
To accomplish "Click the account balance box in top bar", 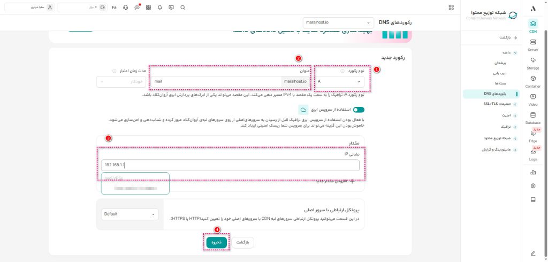I will pos(82,7).
